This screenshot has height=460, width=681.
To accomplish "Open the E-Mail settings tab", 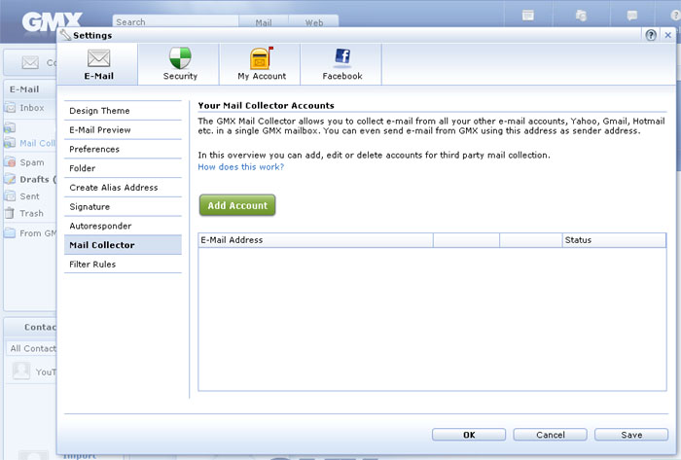I will (x=98, y=64).
